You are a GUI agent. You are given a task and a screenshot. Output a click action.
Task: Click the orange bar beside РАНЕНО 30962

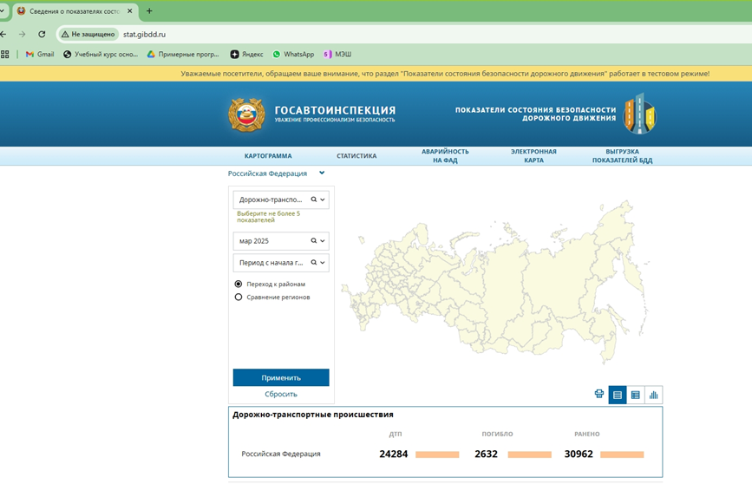point(622,455)
